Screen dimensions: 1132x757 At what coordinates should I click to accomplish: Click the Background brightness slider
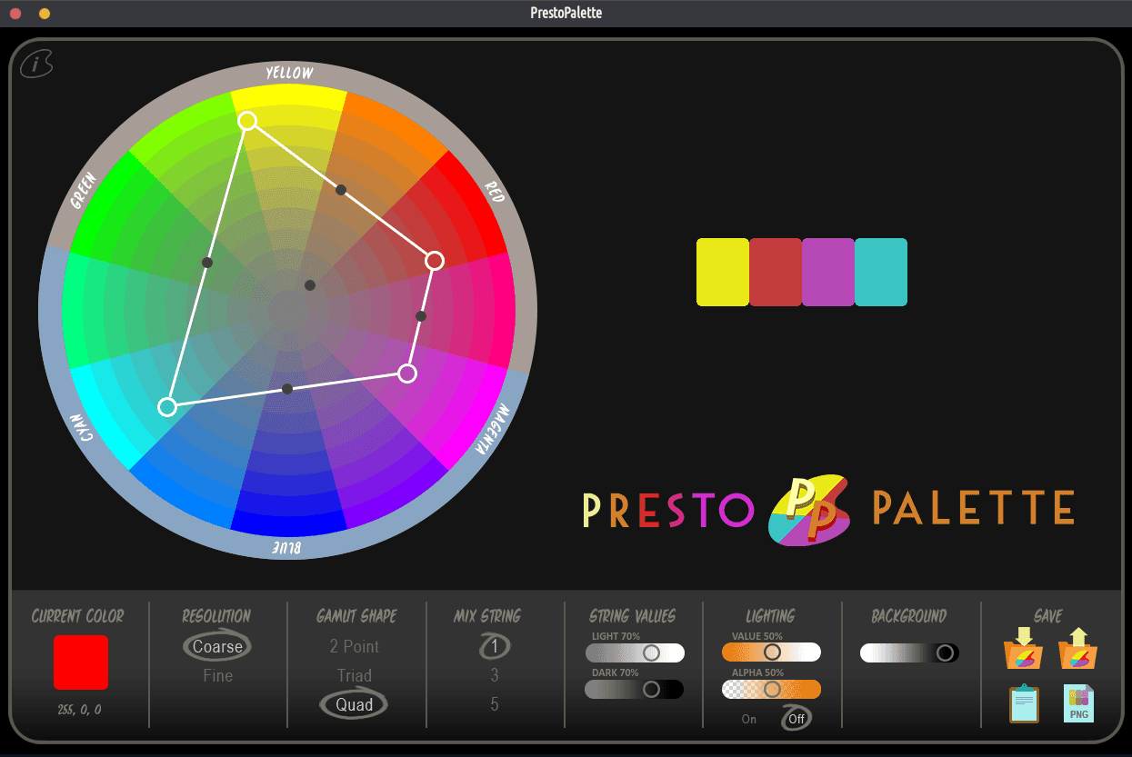909,653
